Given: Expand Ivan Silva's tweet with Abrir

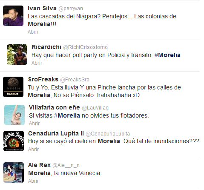Looking at the screenshot, I should pyautogui.click(x=33, y=32).
